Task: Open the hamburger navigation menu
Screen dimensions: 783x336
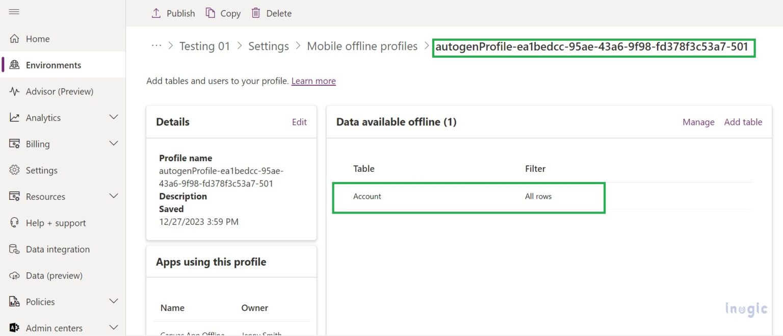Action: tap(14, 12)
